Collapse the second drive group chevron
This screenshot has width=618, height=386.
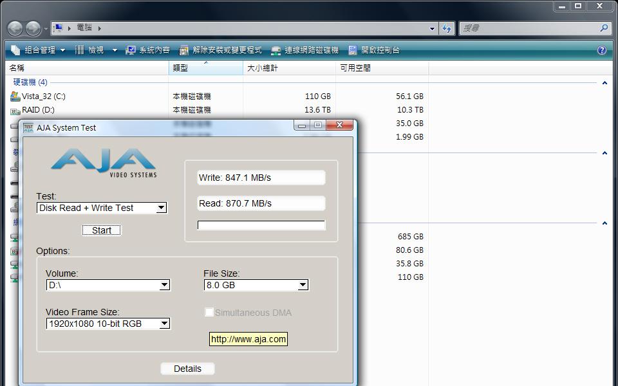click(604, 153)
